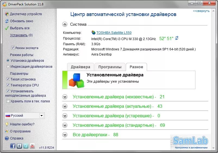Viewport: 218px width, 153px height.
Task: Click the lightbulb icon for reporting errors
Action: tap(7, 124)
